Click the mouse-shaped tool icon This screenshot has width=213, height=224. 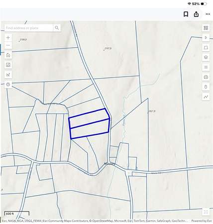[x=206, y=87]
